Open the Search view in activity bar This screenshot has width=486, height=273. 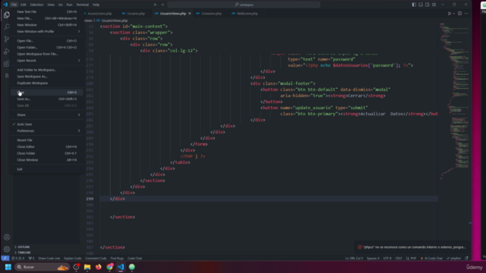pos(7,27)
